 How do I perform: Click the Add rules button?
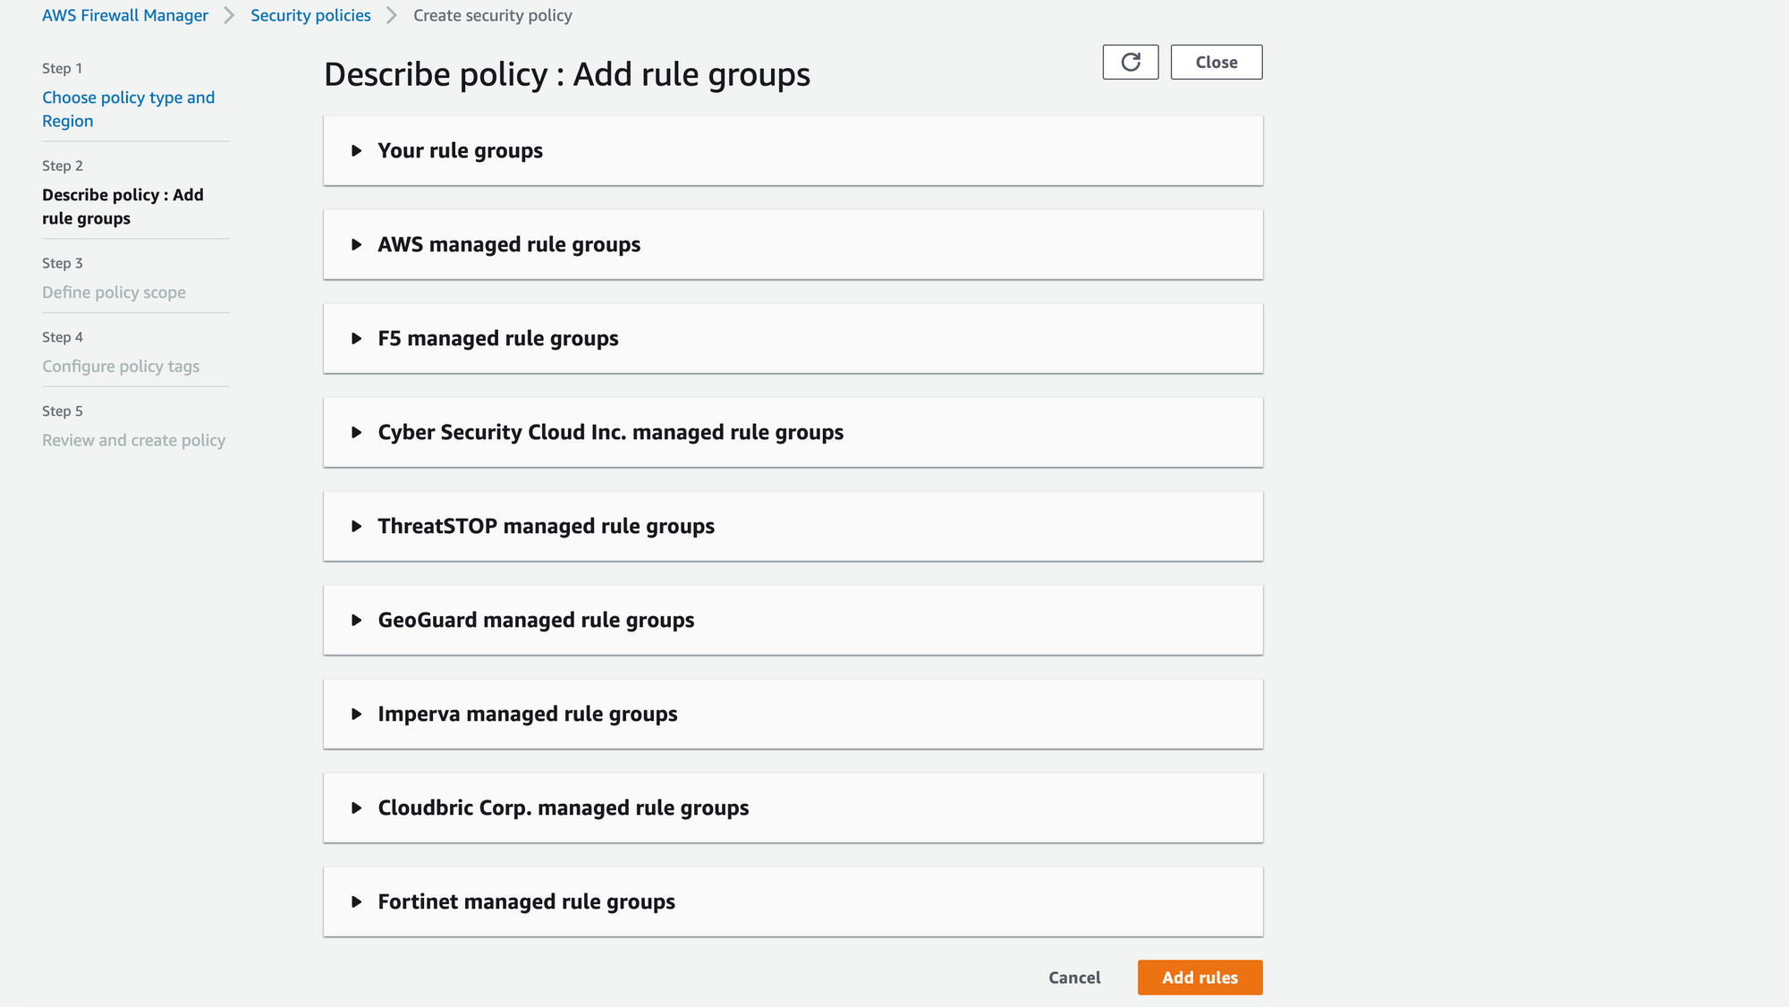coord(1200,977)
